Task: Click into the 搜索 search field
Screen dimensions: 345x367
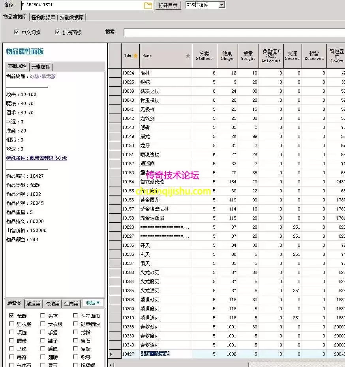Action: tap(234, 32)
